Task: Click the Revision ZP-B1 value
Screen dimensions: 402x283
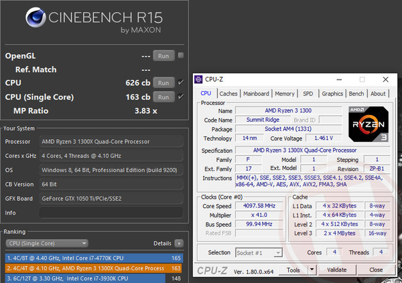Action: (x=377, y=169)
